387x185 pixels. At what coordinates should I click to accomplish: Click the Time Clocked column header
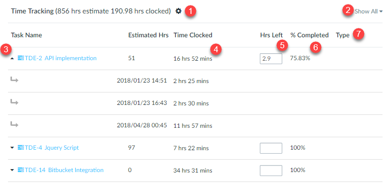(x=193, y=35)
